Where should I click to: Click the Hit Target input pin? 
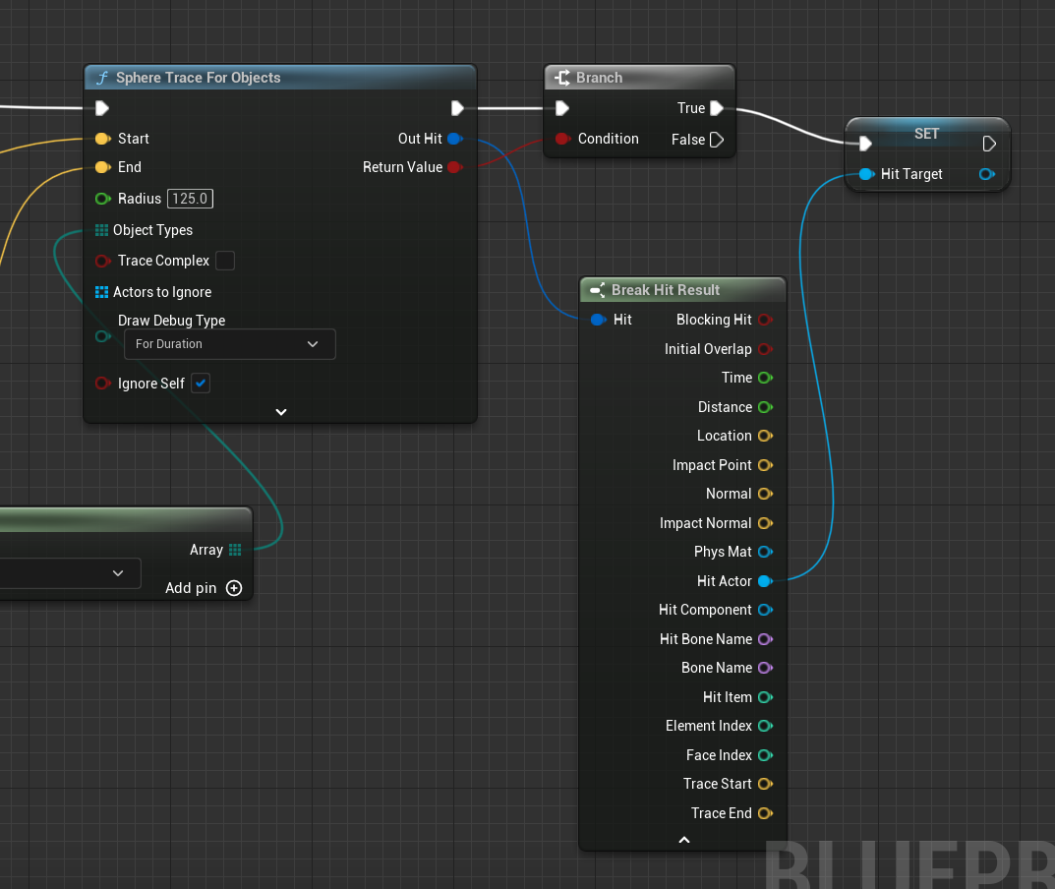tap(866, 174)
